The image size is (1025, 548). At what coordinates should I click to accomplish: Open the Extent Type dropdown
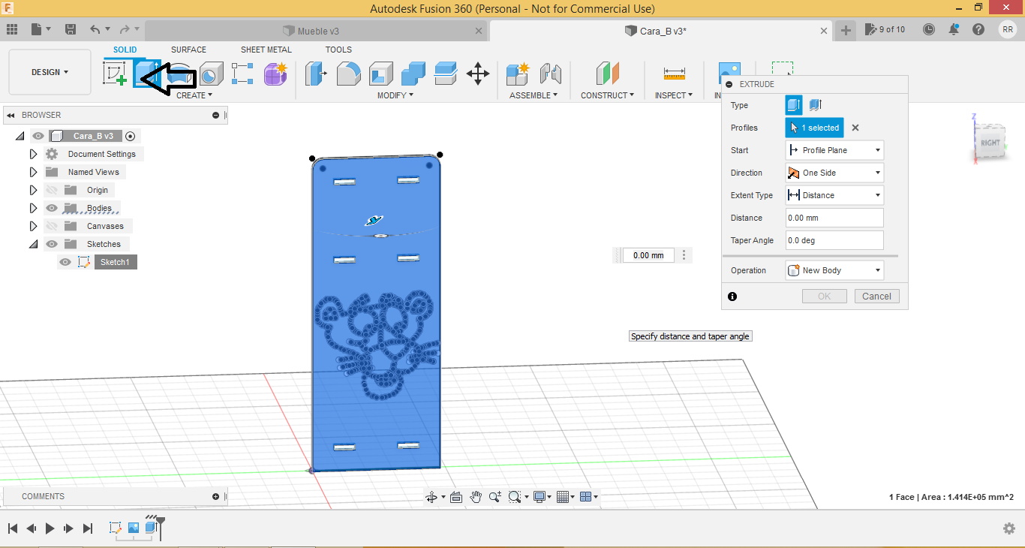(x=834, y=195)
